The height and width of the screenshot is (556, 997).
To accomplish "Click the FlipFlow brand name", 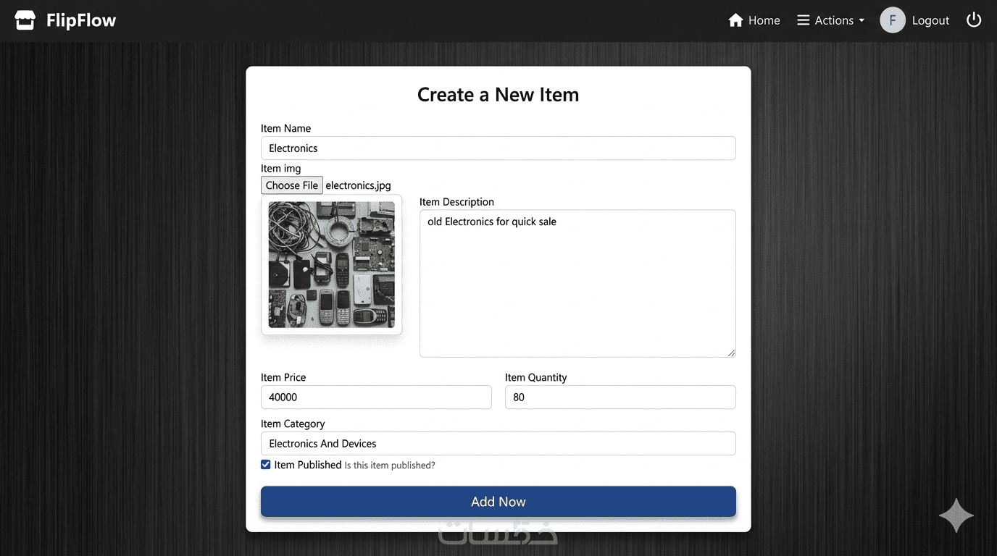I will point(81,20).
